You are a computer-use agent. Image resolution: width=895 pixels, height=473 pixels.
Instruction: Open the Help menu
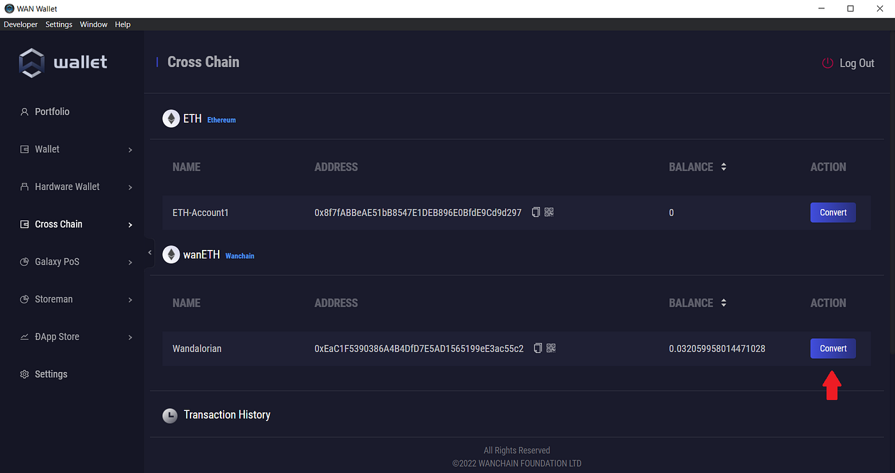[122, 24]
